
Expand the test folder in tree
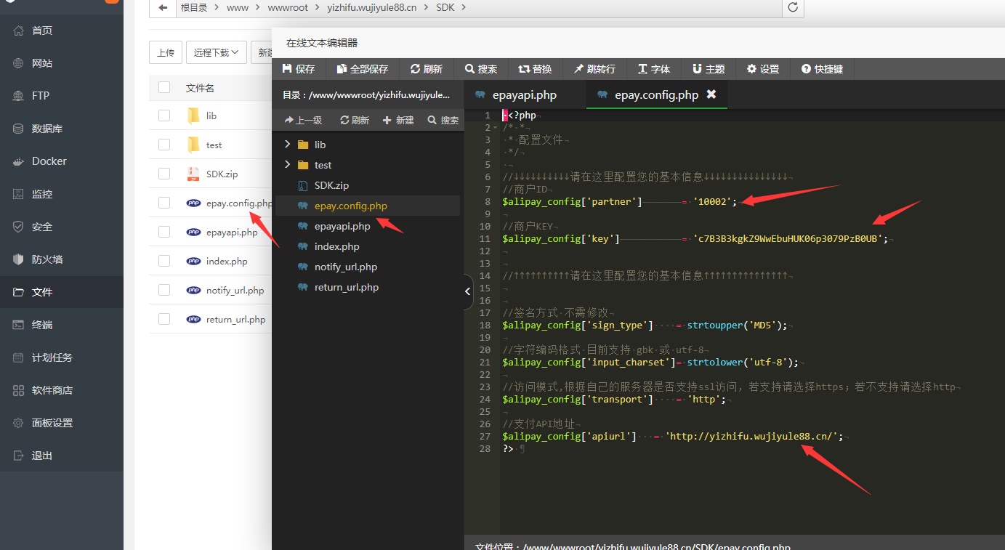(288, 165)
